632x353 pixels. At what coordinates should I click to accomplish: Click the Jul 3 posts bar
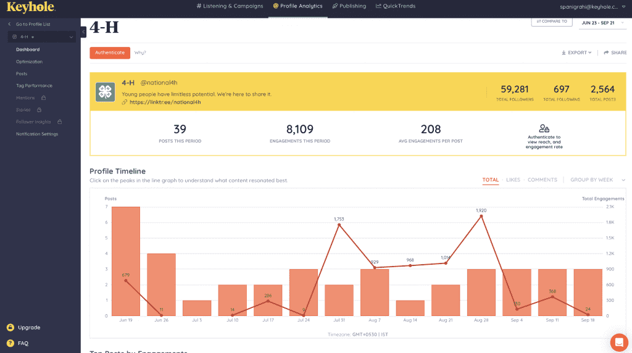197,309
